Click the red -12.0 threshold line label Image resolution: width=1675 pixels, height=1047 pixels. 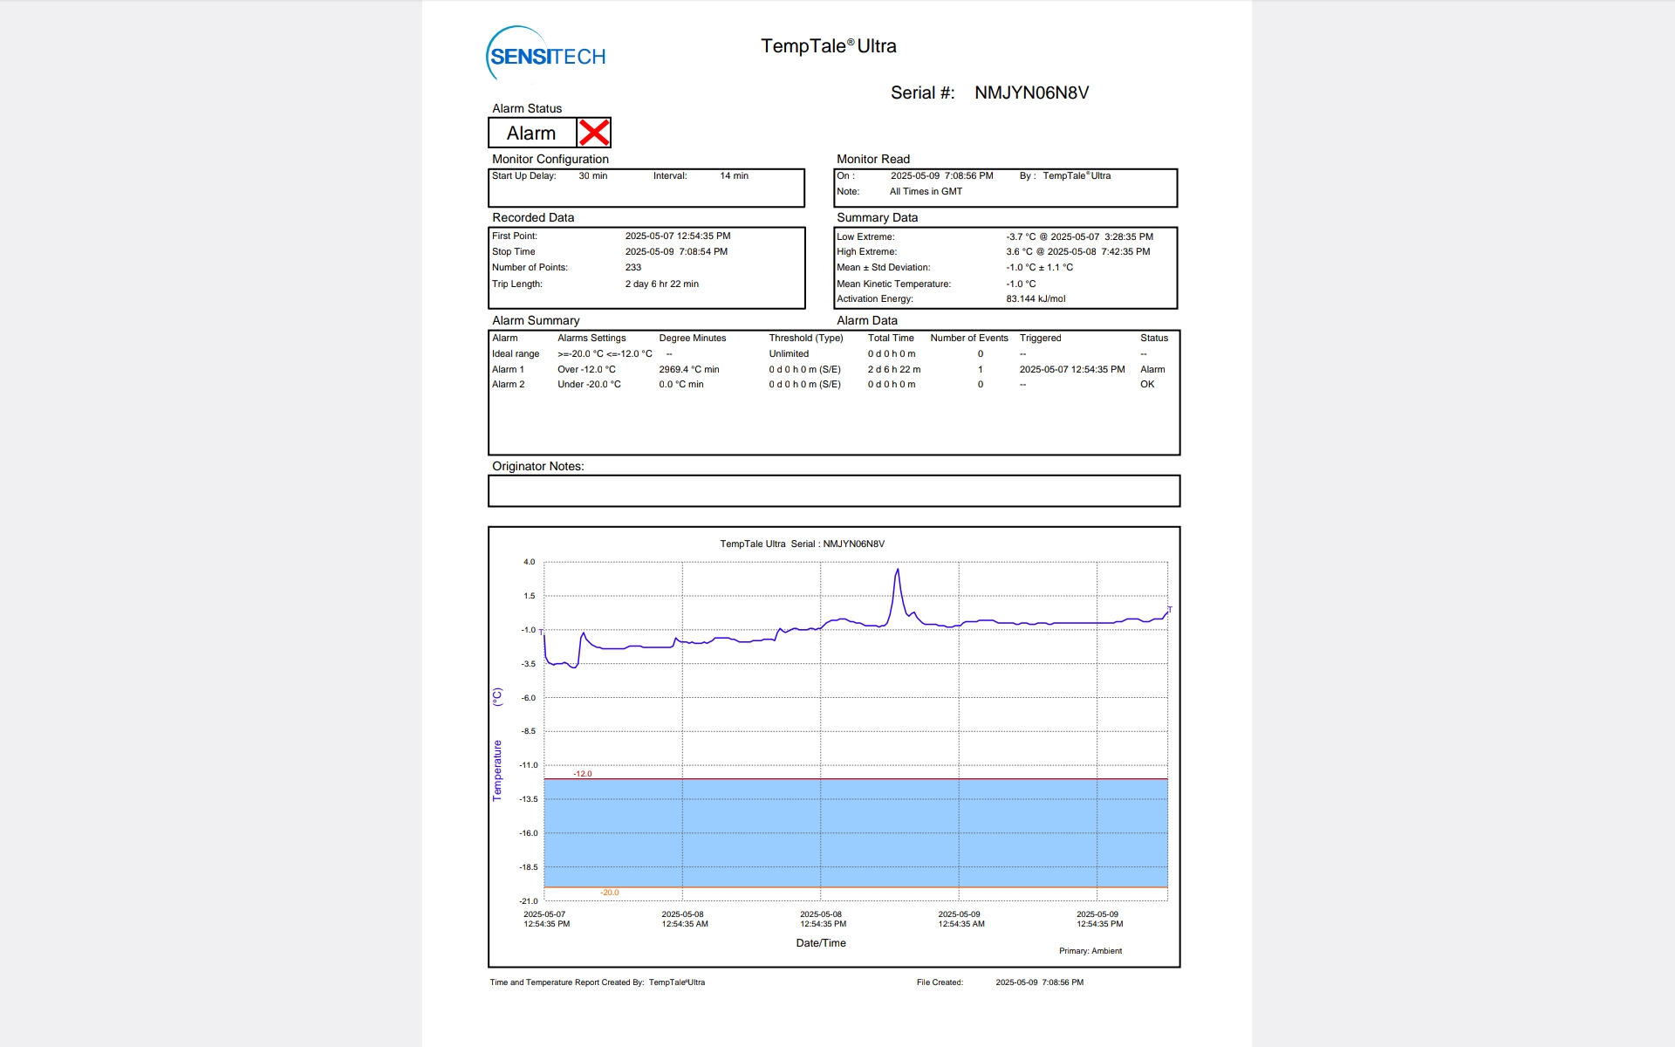click(x=582, y=774)
